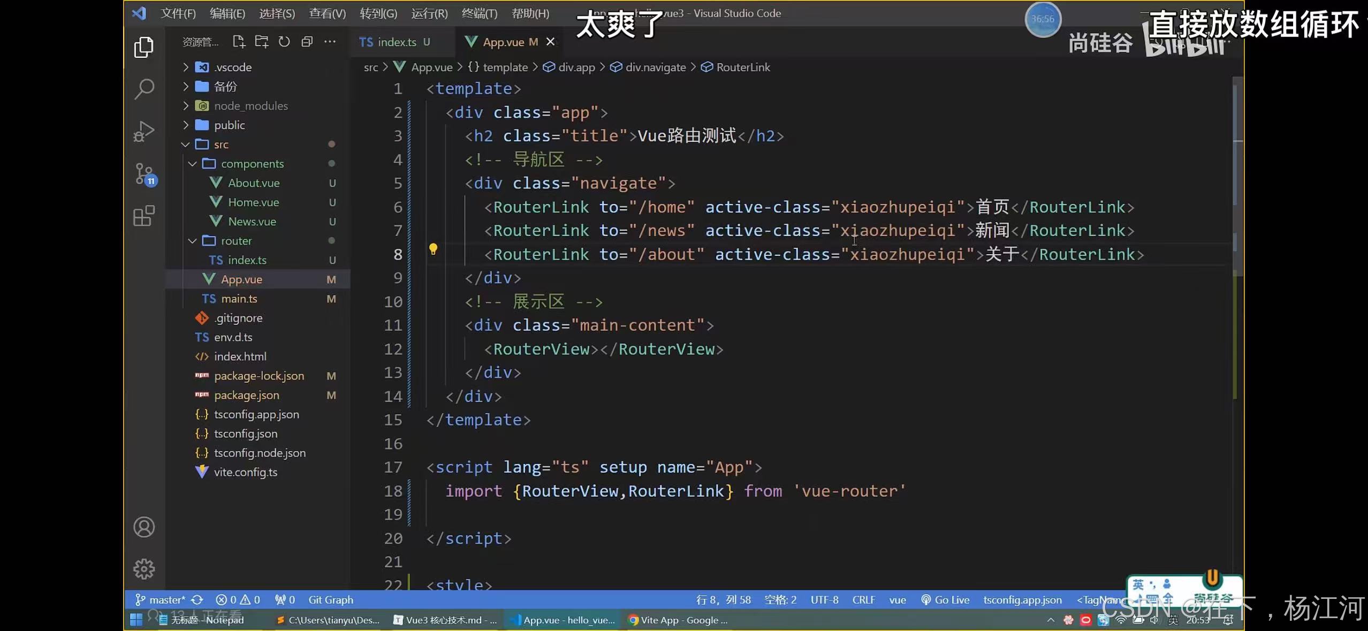Viewport: 1368px width, 631px height.
Task: Synchronize changes icon in status bar
Action: pyautogui.click(x=197, y=600)
